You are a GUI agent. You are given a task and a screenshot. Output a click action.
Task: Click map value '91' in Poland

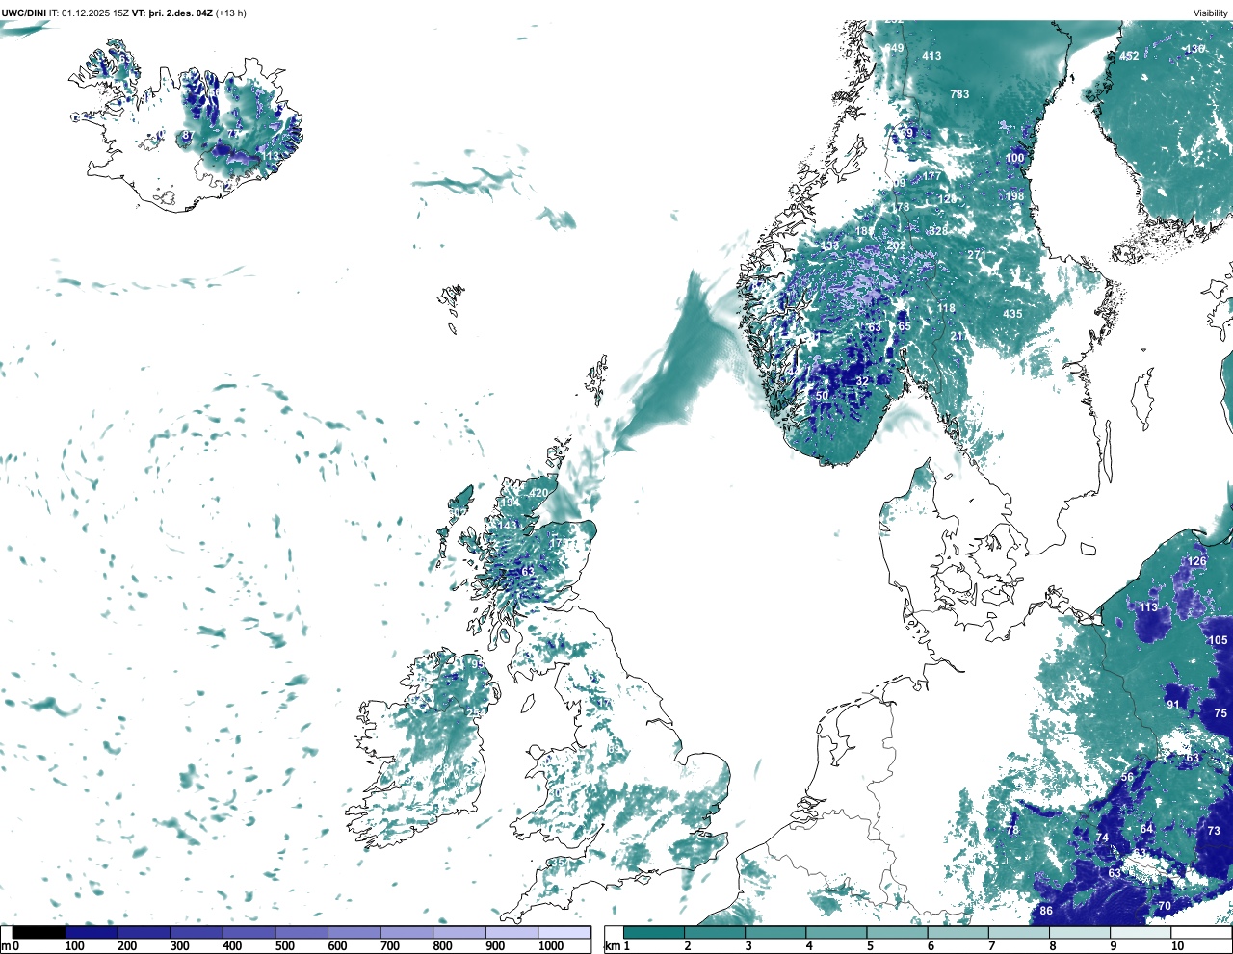click(x=1172, y=705)
